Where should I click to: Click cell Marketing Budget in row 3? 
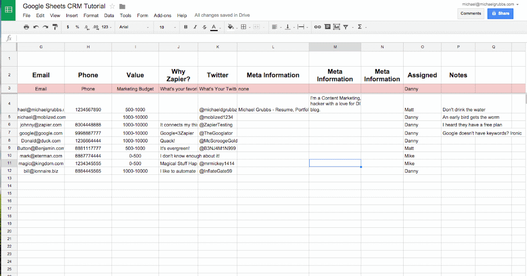click(x=135, y=89)
